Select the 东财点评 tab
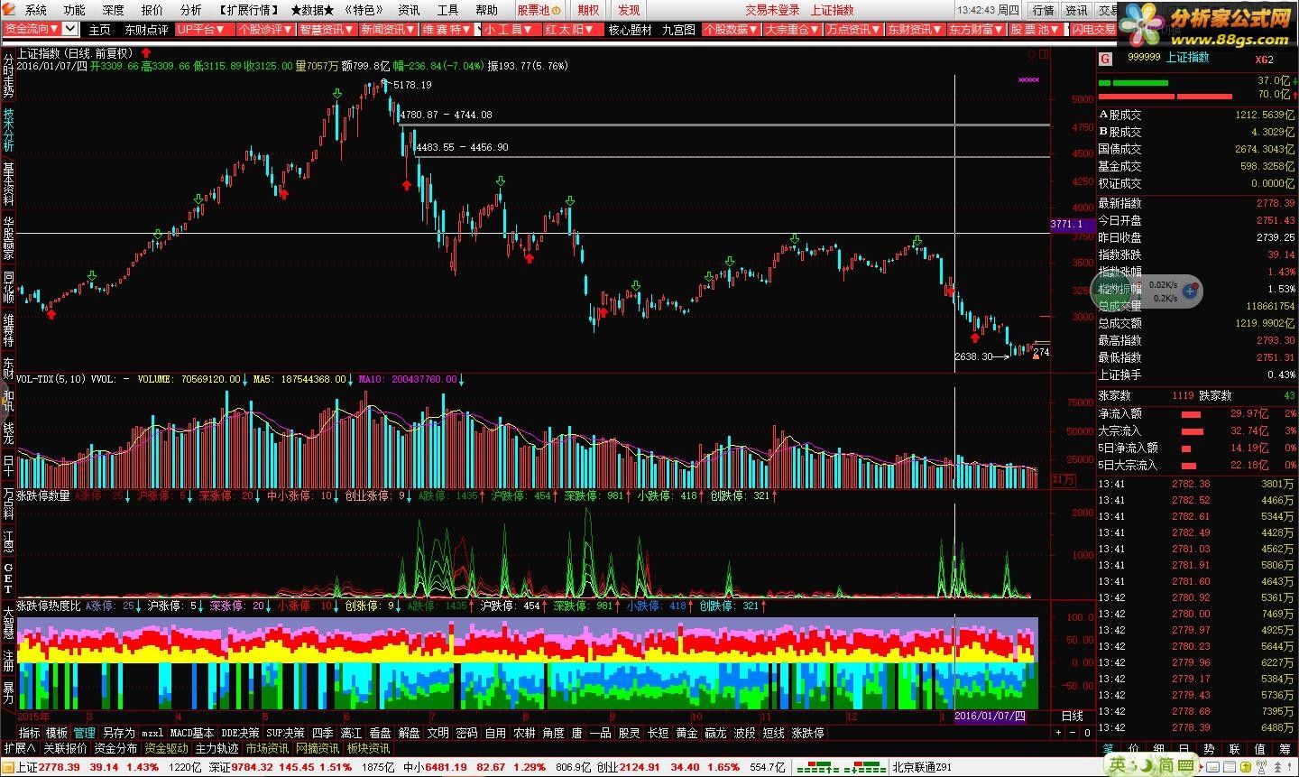The height and width of the screenshot is (777, 1299). [146, 30]
